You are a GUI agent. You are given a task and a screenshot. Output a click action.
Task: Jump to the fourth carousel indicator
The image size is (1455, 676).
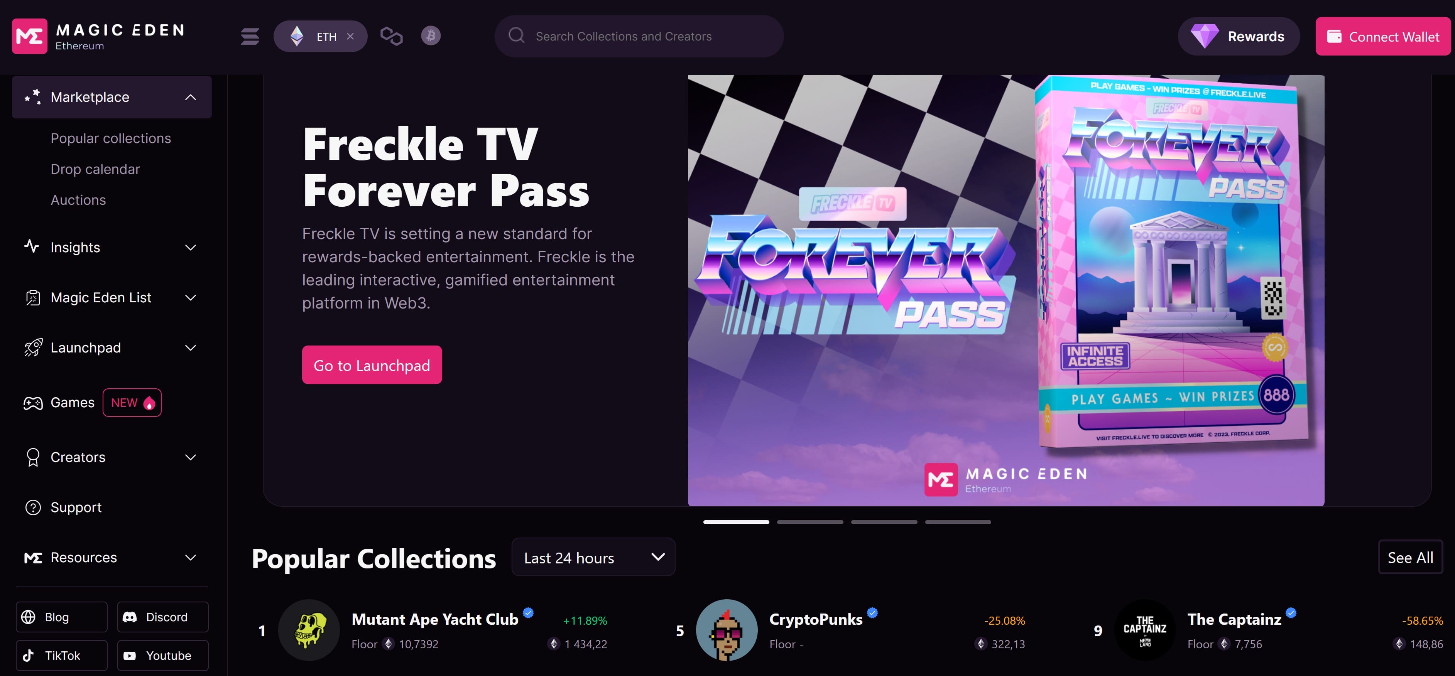pos(958,522)
